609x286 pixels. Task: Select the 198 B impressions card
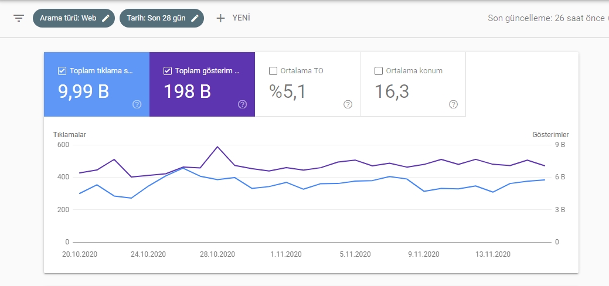202,84
